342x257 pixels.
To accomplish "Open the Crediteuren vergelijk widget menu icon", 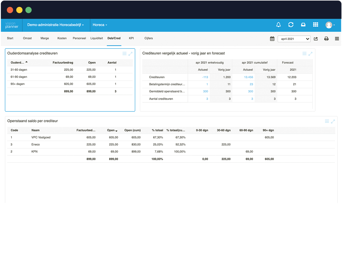I will [304, 53].
